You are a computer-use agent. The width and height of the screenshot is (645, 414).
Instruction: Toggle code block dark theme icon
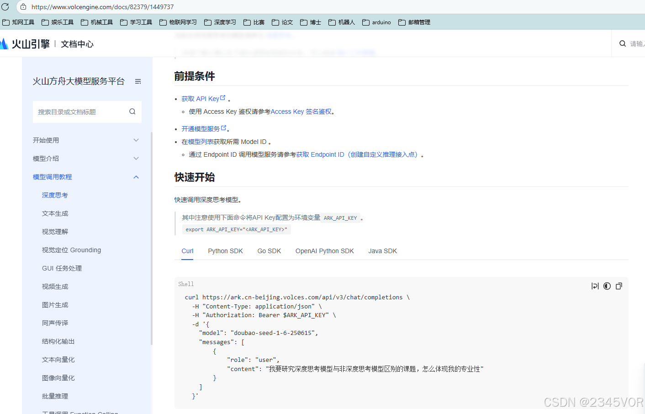[x=607, y=286]
